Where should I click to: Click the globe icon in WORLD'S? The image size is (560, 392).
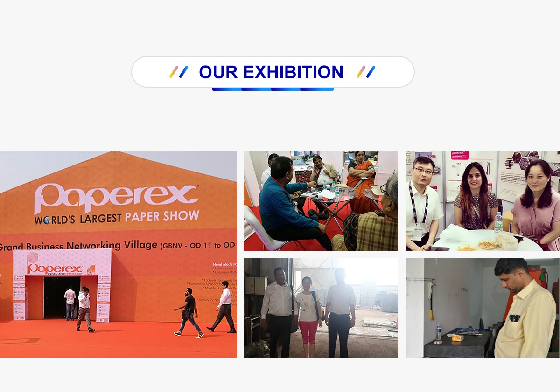click(47, 220)
